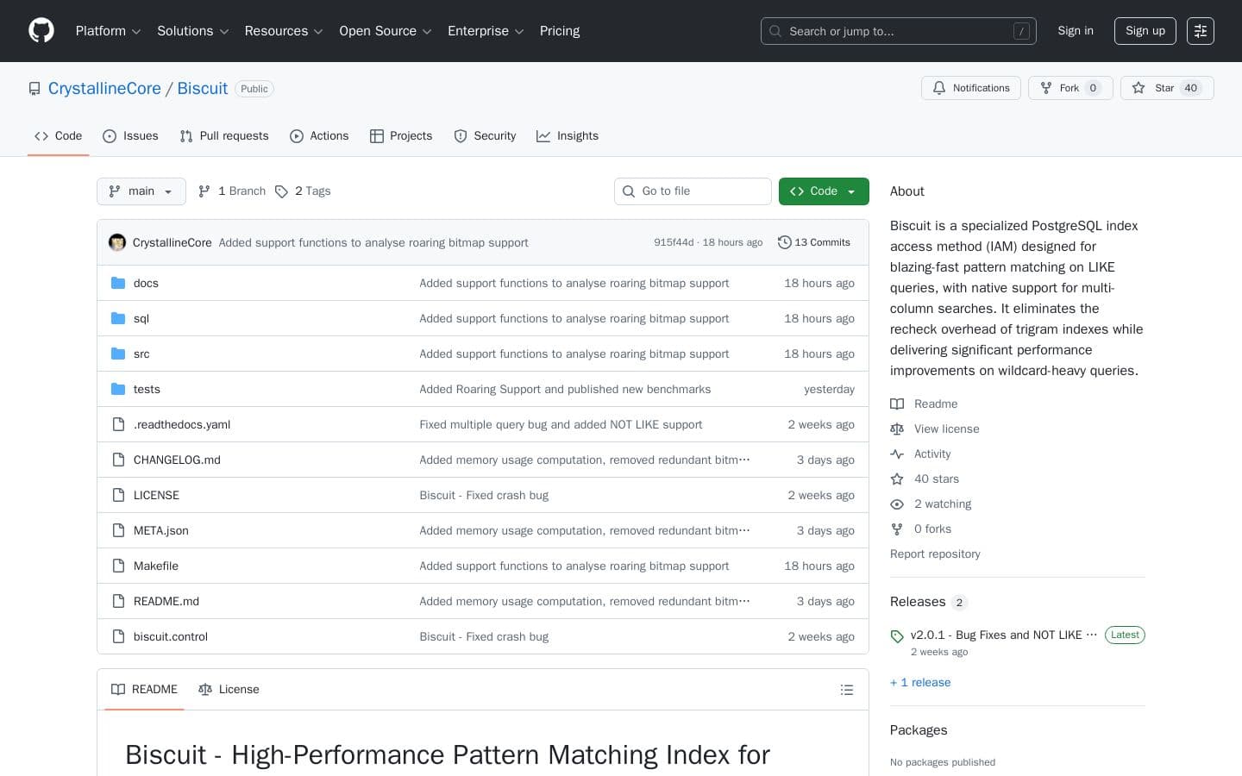Open the notifications bell icon
This screenshot has width=1242, height=776.
(x=939, y=88)
